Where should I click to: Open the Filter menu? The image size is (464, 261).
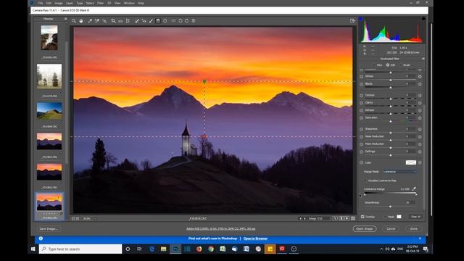(x=101, y=3)
